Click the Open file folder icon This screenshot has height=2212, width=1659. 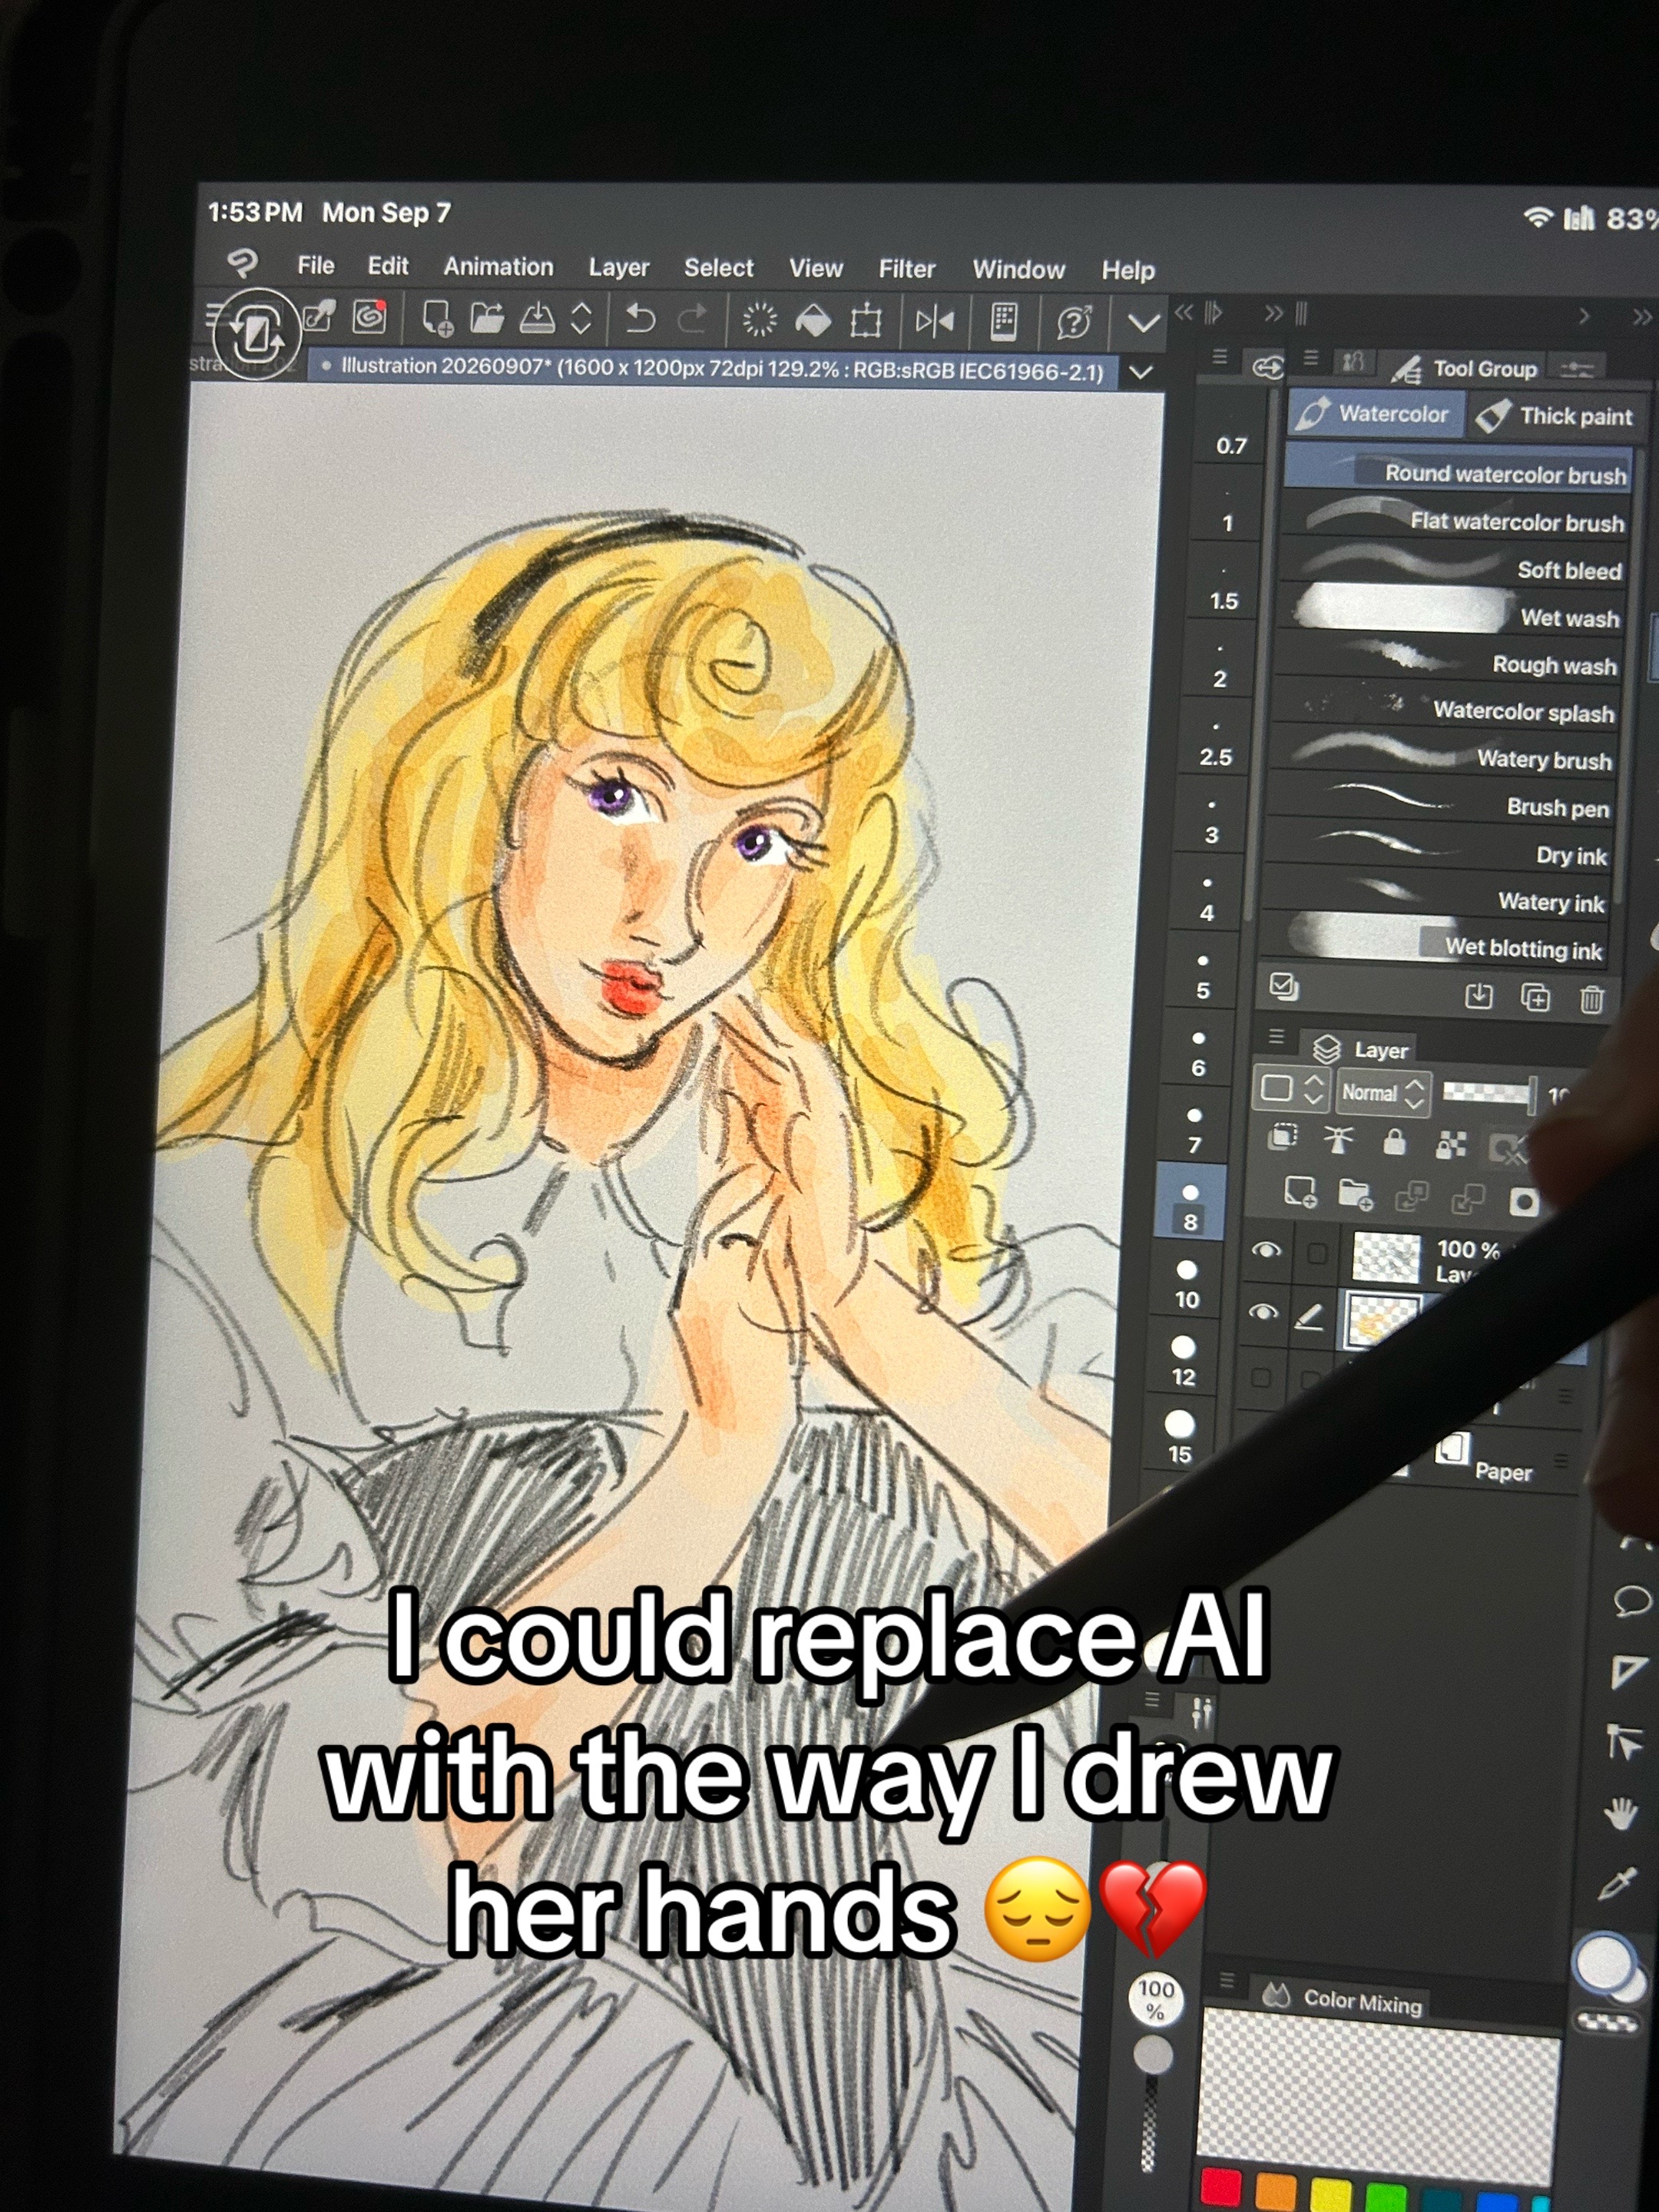[487, 318]
